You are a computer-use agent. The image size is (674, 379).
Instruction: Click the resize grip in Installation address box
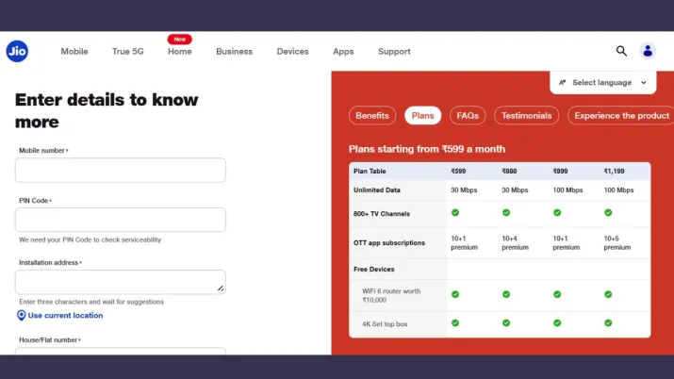coord(221,288)
